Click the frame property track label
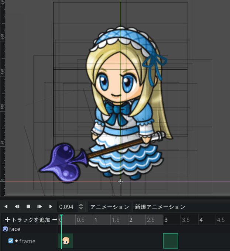 [x=27, y=241]
